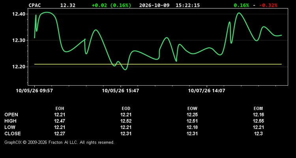Click the +0.02 (0.16%) change value
296x158 pixels.
pos(111,5)
